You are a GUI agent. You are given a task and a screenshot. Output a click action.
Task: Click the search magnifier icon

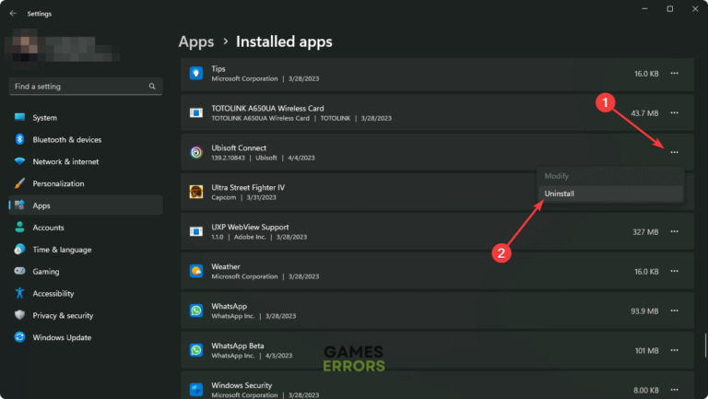[152, 86]
